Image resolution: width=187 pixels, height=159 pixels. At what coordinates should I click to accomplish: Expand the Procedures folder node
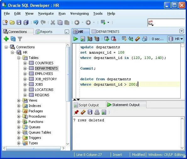19,117
